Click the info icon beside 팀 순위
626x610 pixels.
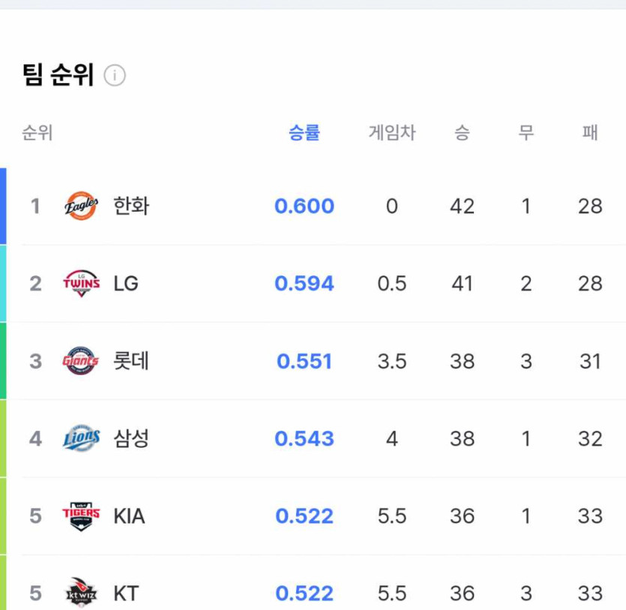115,75
